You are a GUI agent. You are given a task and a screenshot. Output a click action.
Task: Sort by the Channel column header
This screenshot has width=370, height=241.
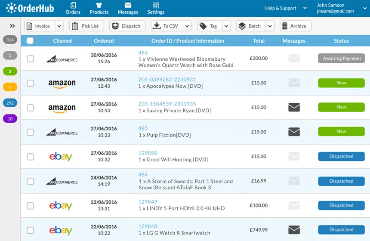click(63, 41)
